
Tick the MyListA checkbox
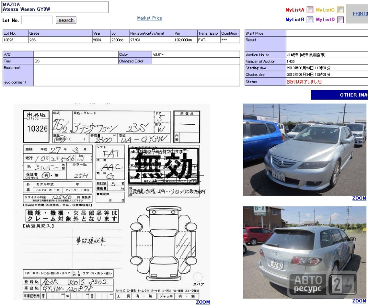pos(310,10)
